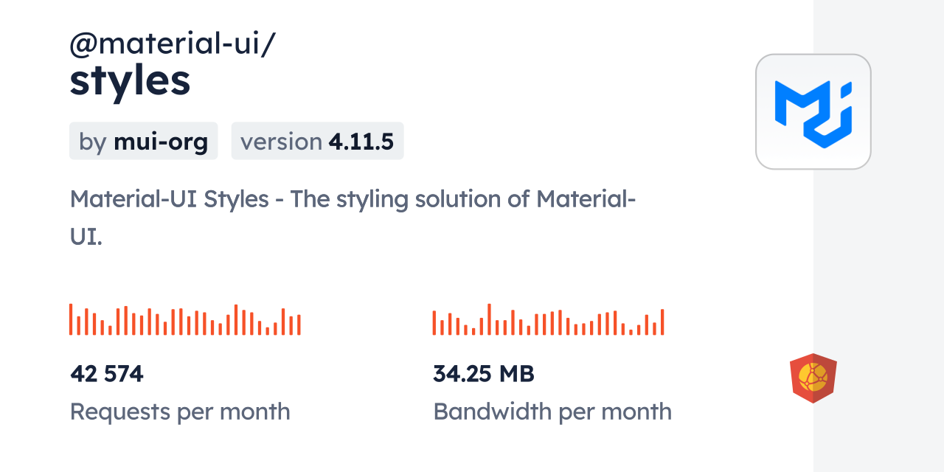Click the rightmost bar of bandwidth chart
Screen dimensions: 944x472
662,322
